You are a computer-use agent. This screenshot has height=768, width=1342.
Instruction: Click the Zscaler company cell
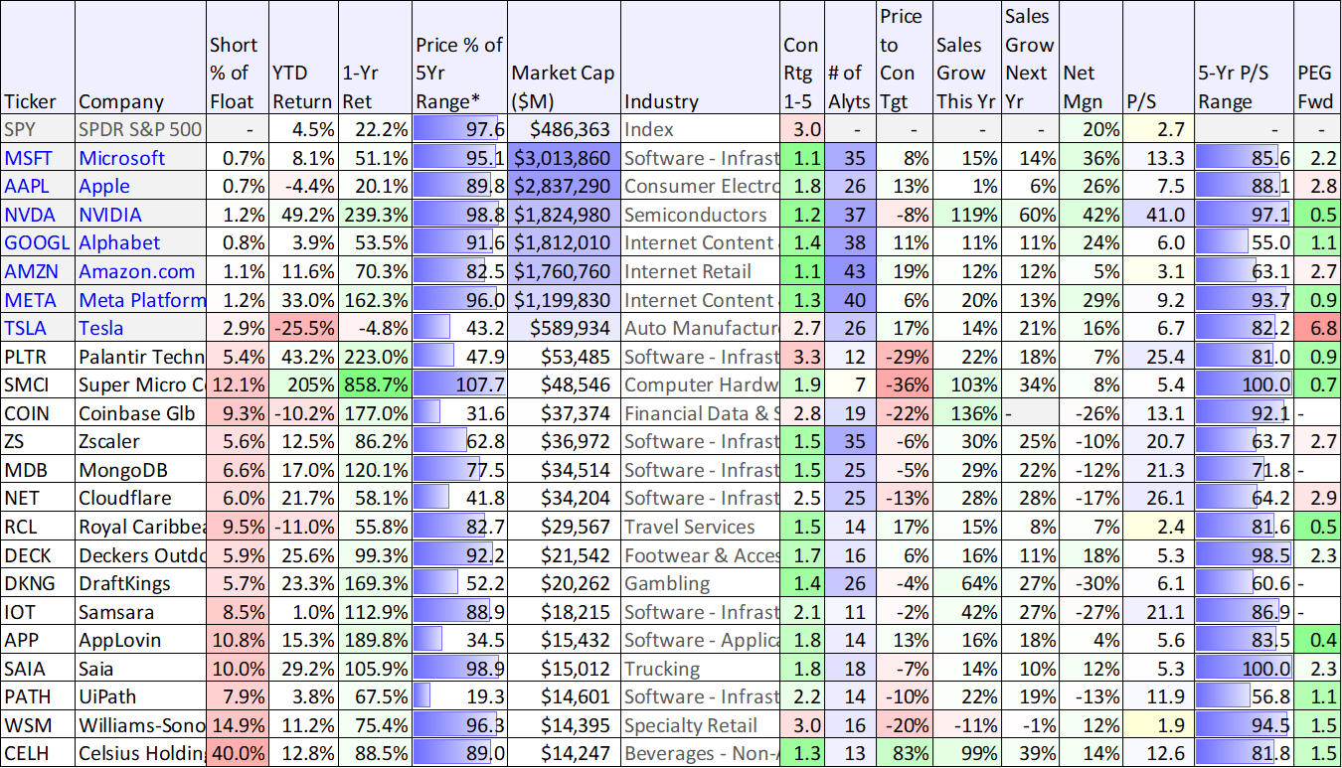click(140, 441)
